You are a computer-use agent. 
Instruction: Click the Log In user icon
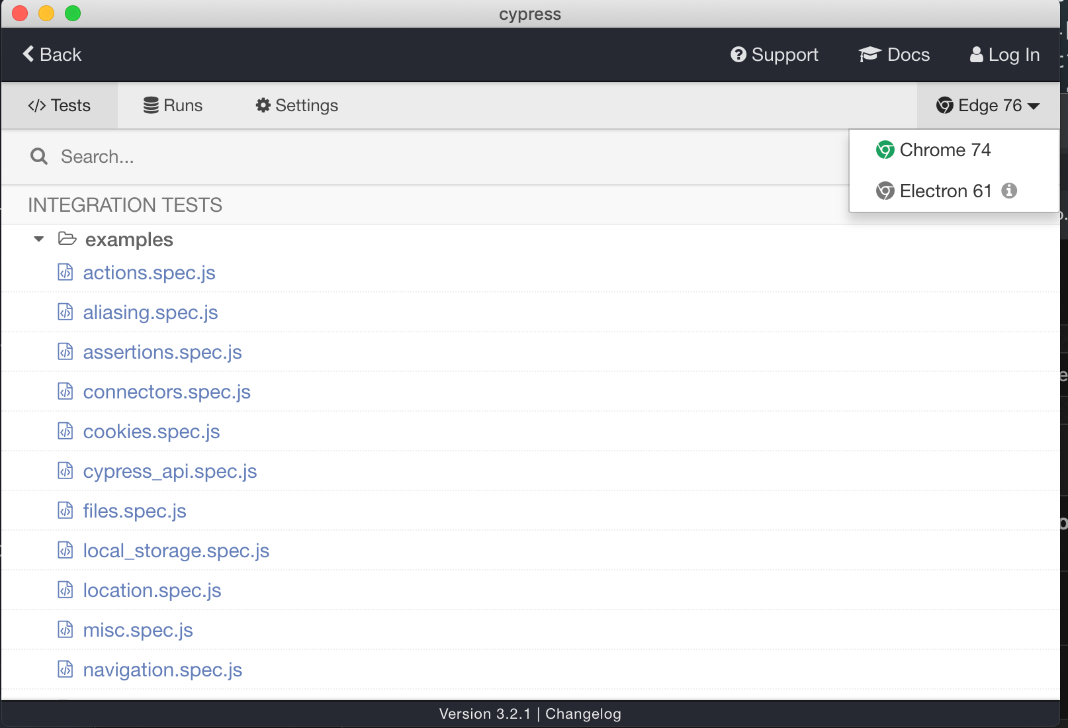977,54
